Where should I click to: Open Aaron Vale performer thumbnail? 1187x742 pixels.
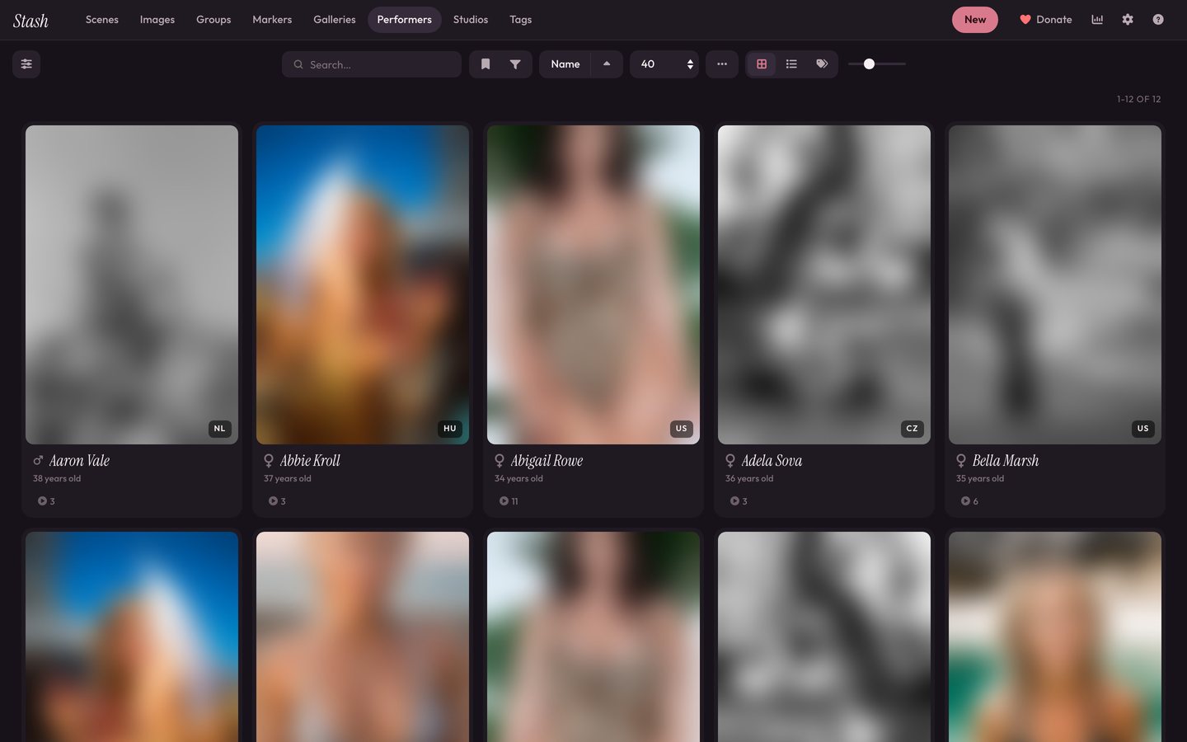(x=132, y=284)
